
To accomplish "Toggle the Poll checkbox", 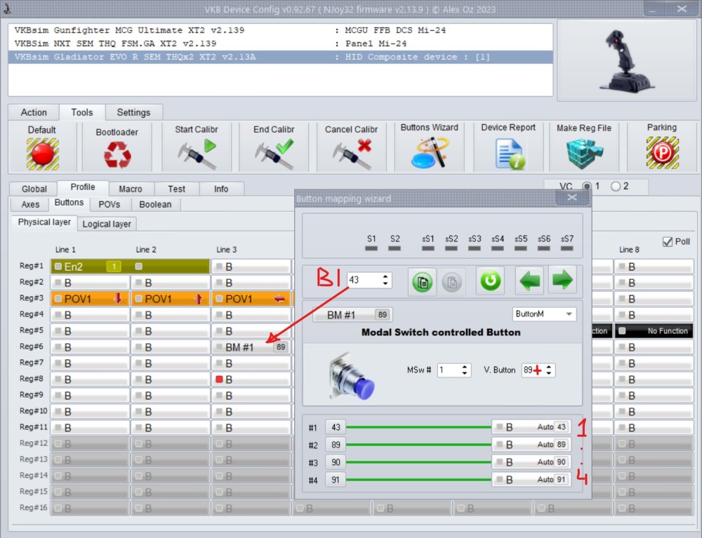I will [x=668, y=242].
